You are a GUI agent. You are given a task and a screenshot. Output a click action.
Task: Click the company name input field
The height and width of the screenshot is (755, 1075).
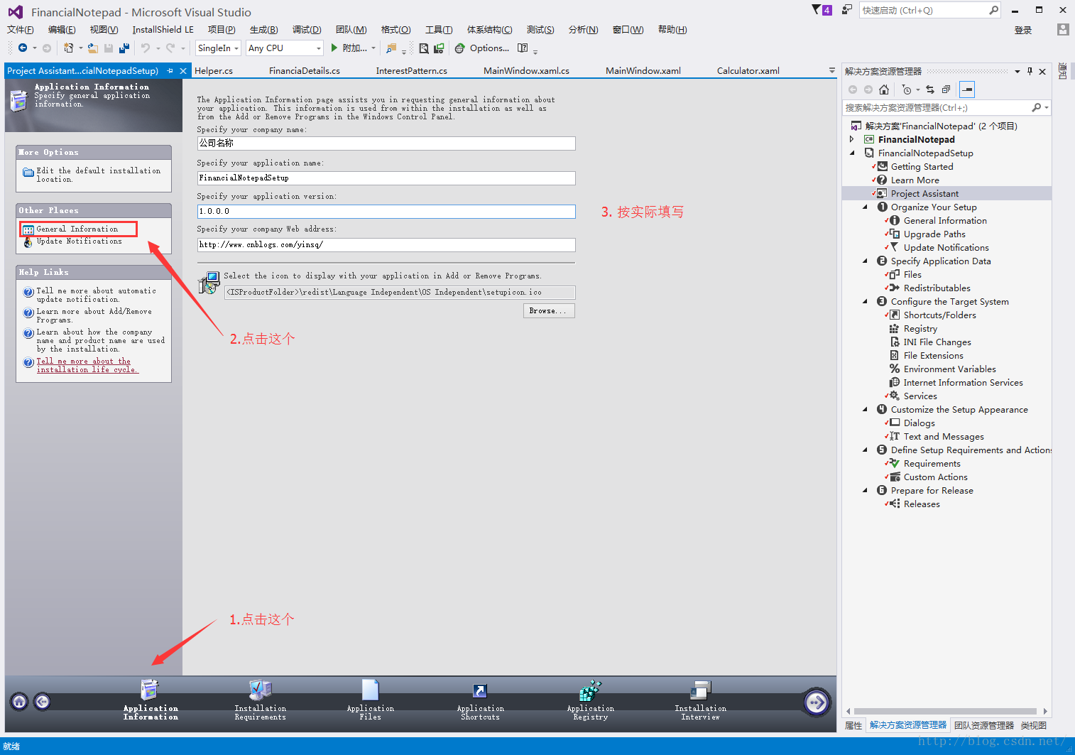click(x=386, y=143)
